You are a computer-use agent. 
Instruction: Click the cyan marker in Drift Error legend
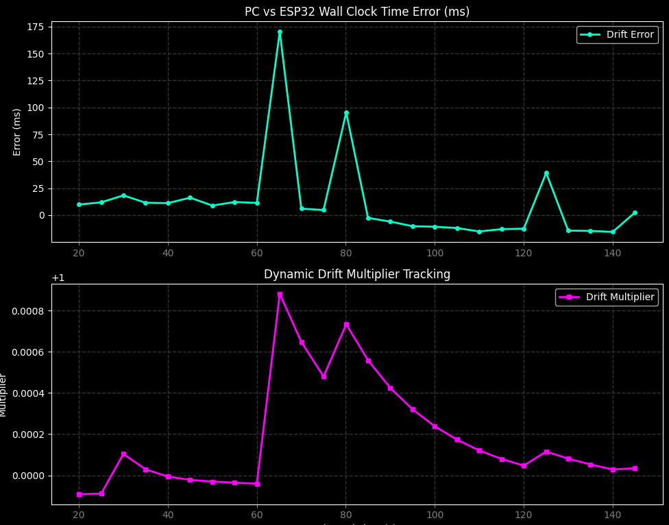(589, 35)
